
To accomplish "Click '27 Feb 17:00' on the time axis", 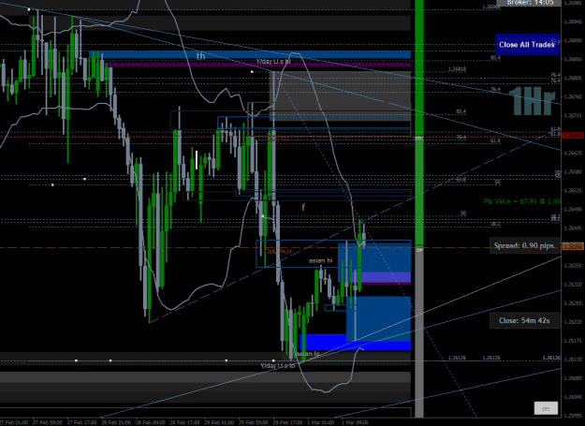I will (82, 422).
